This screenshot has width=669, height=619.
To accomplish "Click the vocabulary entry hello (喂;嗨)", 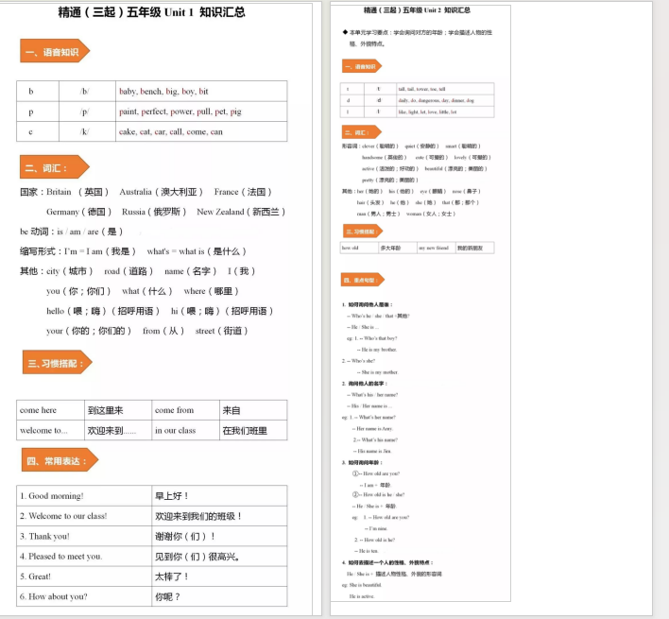I will [103, 311].
